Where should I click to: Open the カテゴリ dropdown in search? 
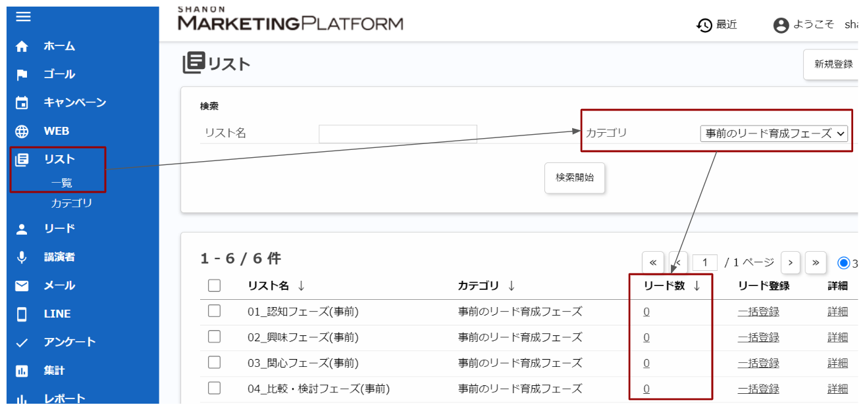pos(774,133)
